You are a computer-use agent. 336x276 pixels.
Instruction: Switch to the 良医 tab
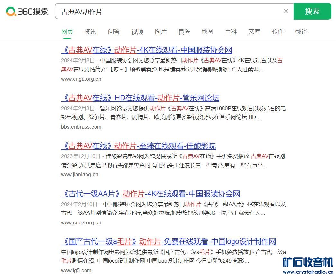(184, 32)
